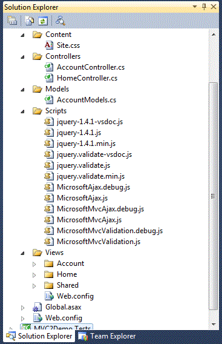The height and width of the screenshot is (344, 222).
Task: Select the MicrosoftMvcAjax.debug.js file name
Action: [100, 209]
